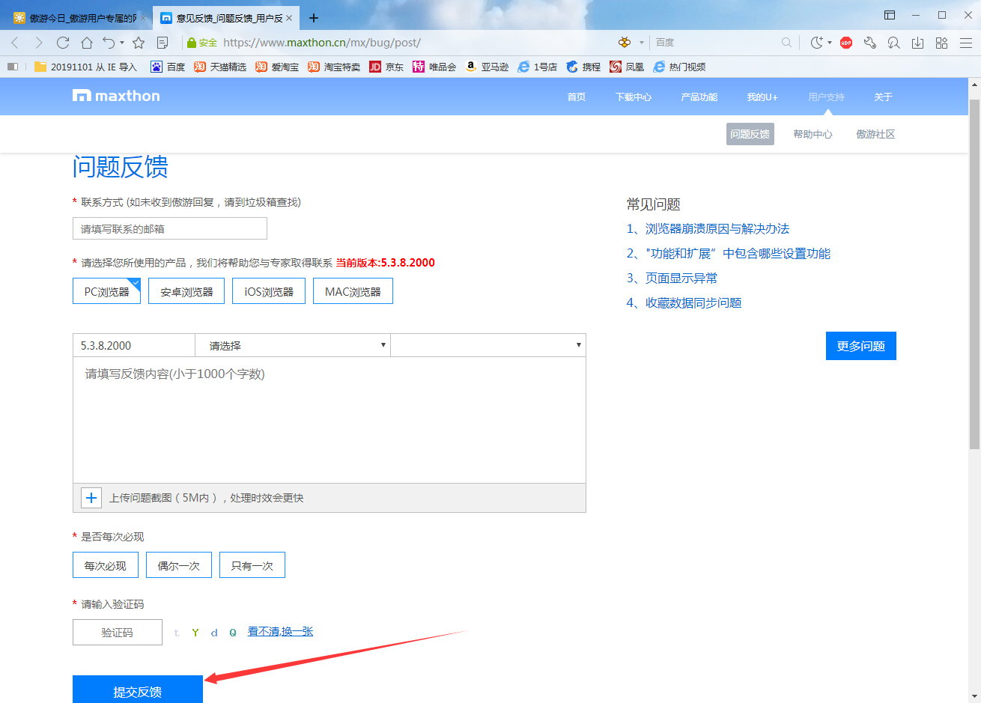
Task: Open the split screen grid icon
Action: (941, 43)
